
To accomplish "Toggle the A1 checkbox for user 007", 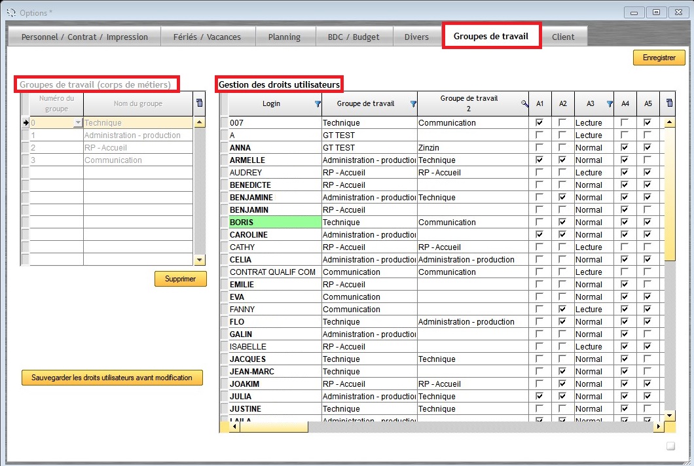I will (x=539, y=122).
